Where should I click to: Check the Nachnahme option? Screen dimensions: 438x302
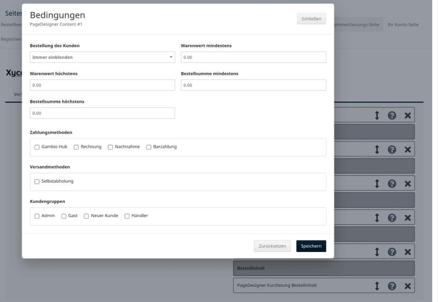tap(110, 147)
